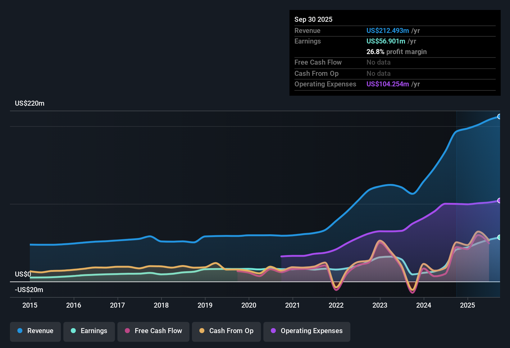Expand the Free Cash Flow tooltip row
The image size is (510, 348).
[x=318, y=62]
